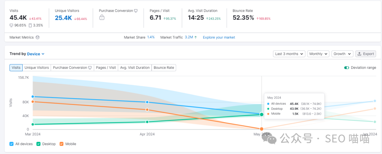Click the lock icon under Purchase Conversion

[x=102, y=18]
